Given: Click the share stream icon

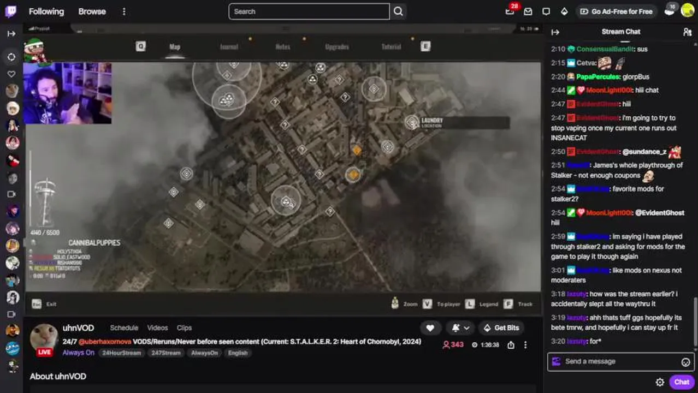Looking at the screenshot, I should pyautogui.click(x=511, y=345).
